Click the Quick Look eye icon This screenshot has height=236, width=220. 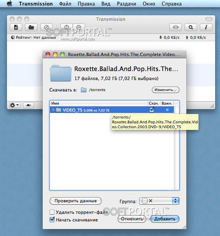click(x=176, y=27)
